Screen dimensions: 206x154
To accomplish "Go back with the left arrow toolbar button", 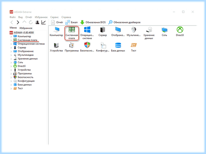I will tap(12, 22).
